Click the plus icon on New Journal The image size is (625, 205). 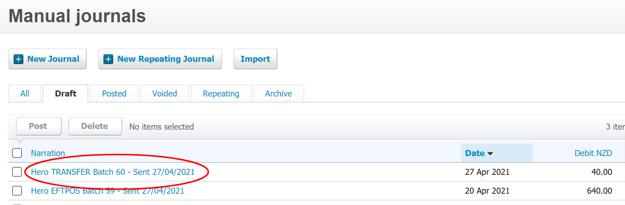(x=18, y=59)
